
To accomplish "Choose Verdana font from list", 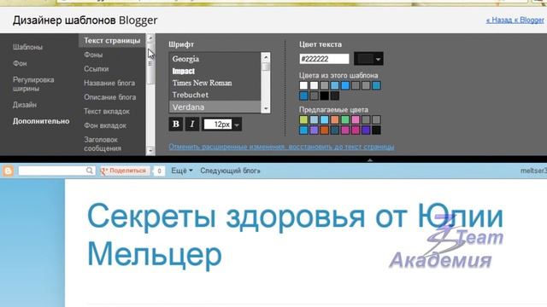I will (x=215, y=107).
